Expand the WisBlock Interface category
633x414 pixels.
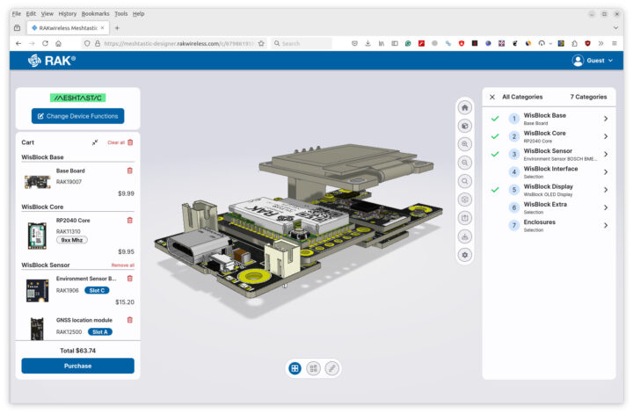tap(605, 172)
